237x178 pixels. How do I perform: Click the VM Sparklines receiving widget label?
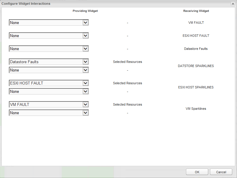click(196, 109)
